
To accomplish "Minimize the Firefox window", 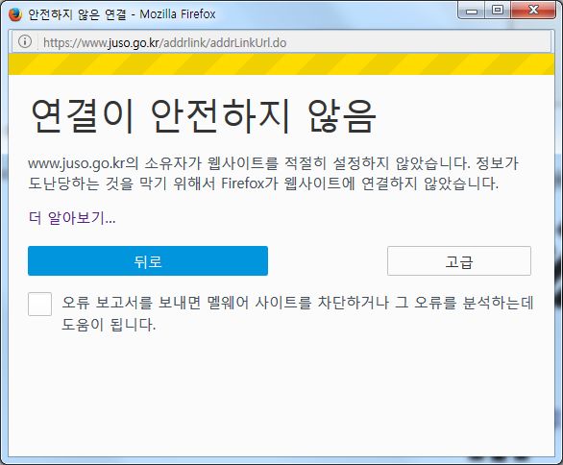I will click(x=472, y=12).
